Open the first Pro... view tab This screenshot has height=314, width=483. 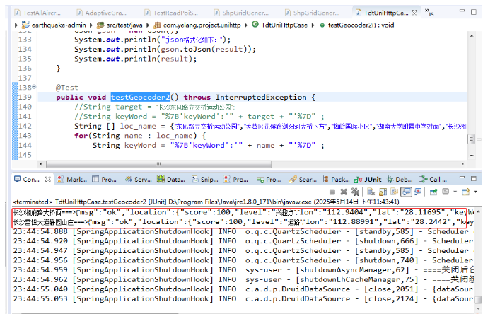(105, 180)
